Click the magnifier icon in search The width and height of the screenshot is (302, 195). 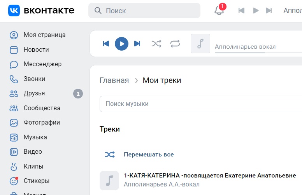tap(98, 11)
